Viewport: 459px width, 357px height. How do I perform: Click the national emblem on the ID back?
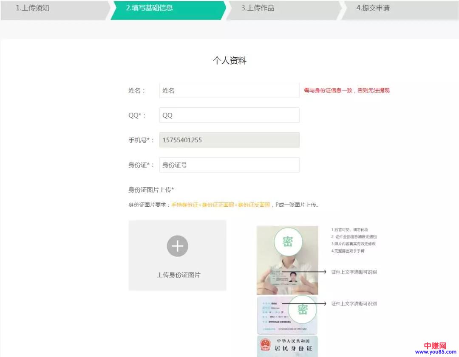[266, 344]
